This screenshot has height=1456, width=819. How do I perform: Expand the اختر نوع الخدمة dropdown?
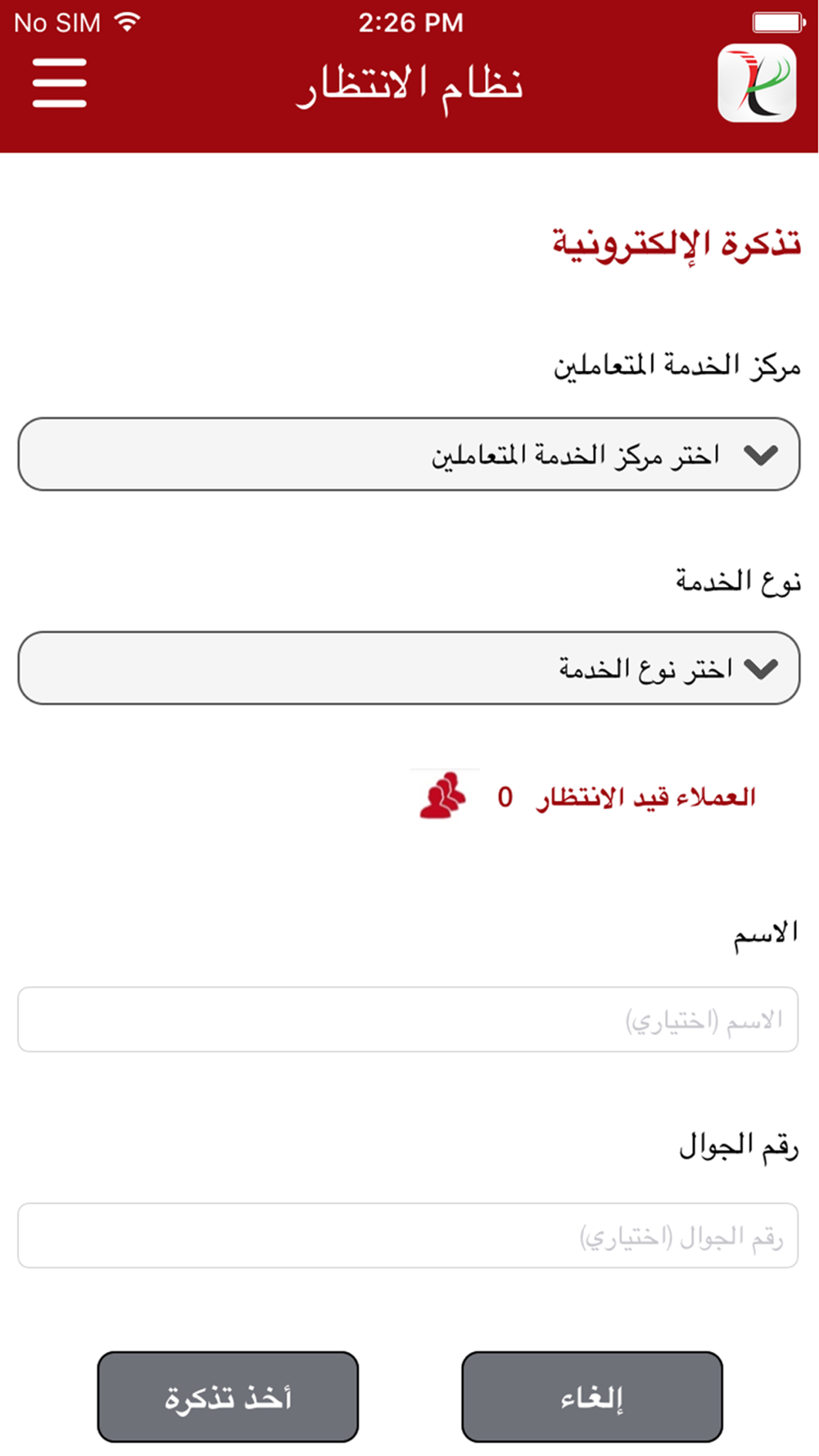pos(409,668)
